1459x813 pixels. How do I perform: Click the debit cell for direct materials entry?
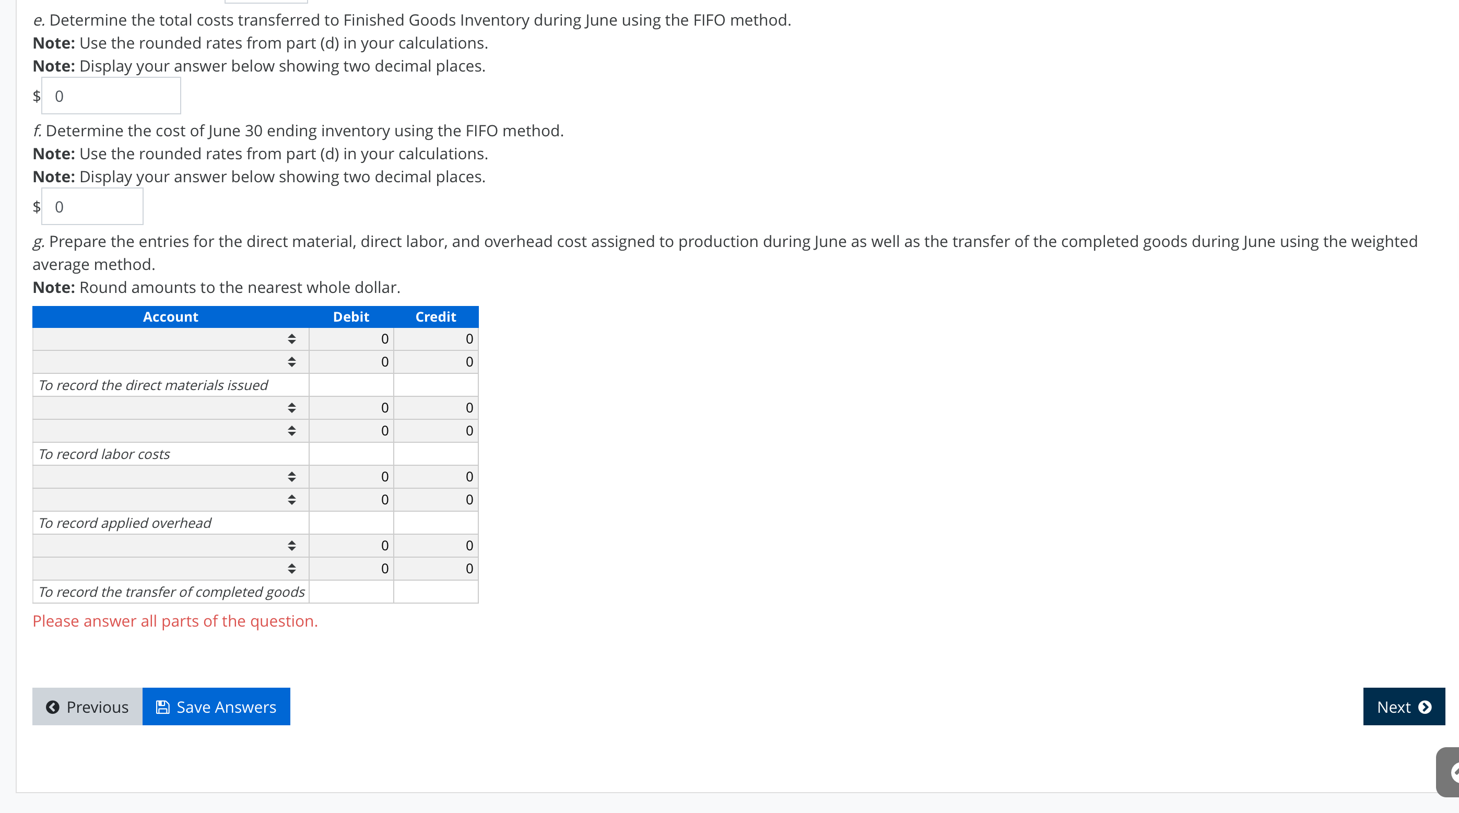[x=350, y=339]
